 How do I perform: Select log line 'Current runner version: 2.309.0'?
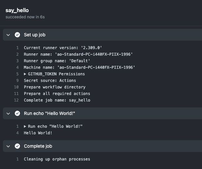point(63,48)
